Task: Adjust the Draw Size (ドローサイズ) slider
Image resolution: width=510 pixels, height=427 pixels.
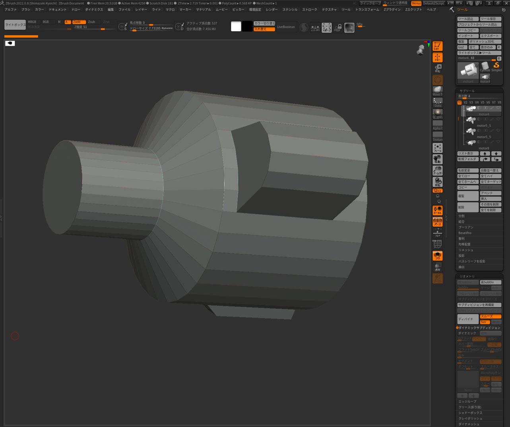Action: coord(151,29)
